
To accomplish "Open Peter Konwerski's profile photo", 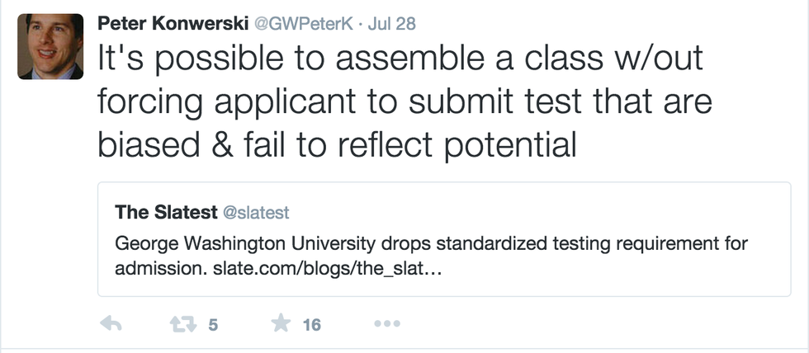I will click(x=50, y=46).
